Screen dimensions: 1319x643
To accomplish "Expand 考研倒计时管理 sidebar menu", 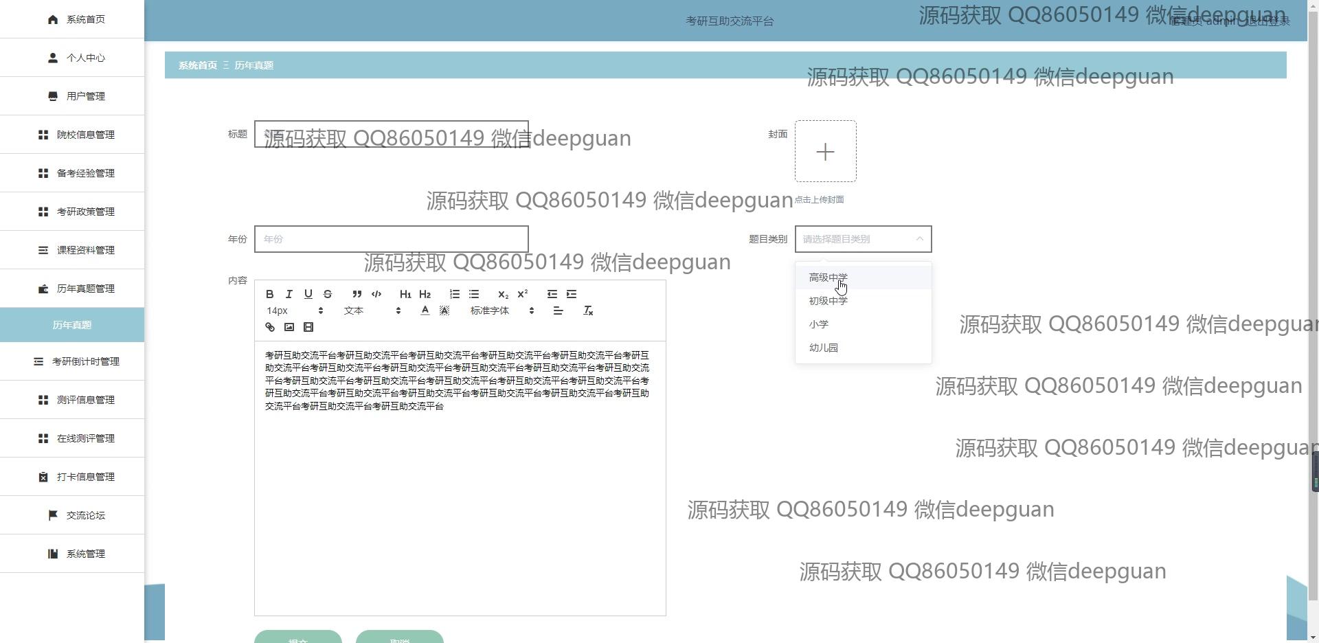I will [72, 361].
